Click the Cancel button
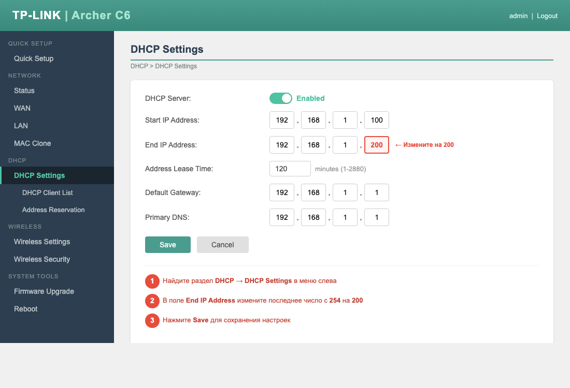The image size is (570, 388). (222, 244)
